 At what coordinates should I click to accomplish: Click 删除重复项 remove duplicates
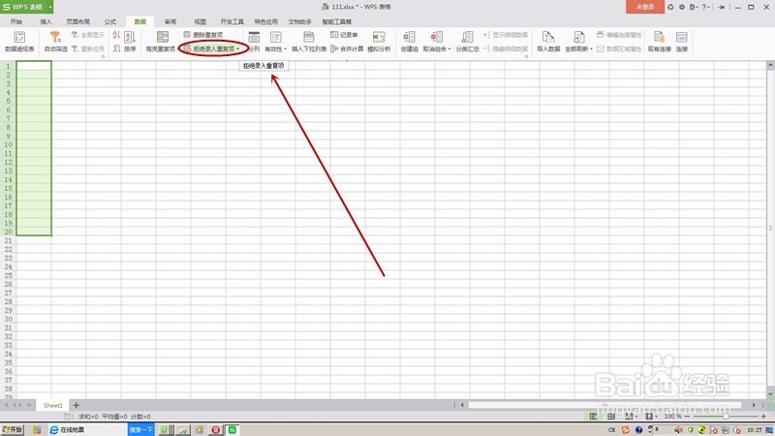[x=203, y=35]
